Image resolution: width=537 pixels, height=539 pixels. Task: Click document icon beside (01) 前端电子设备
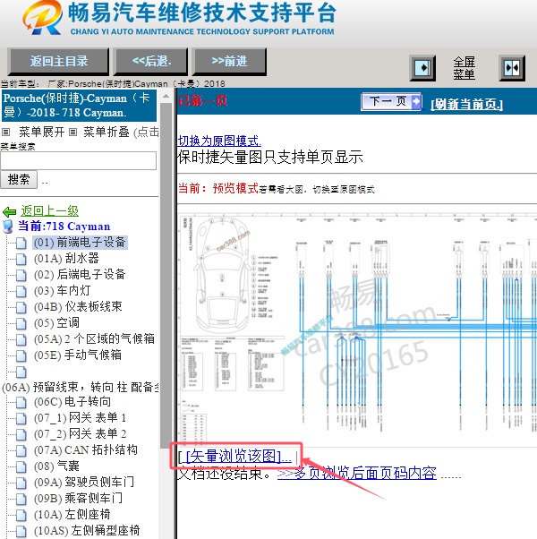click(21, 243)
